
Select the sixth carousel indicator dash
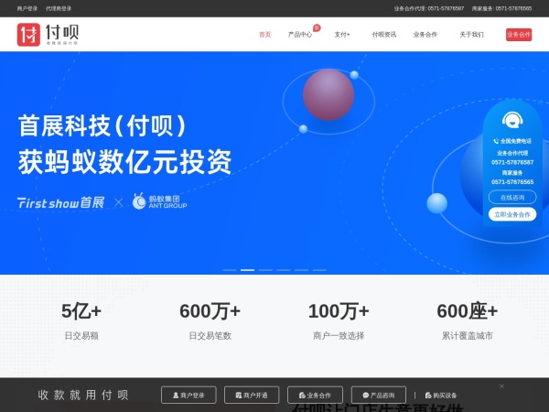319,270
